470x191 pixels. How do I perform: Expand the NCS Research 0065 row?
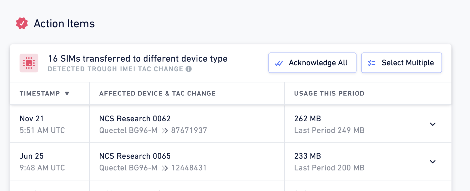click(x=433, y=162)
